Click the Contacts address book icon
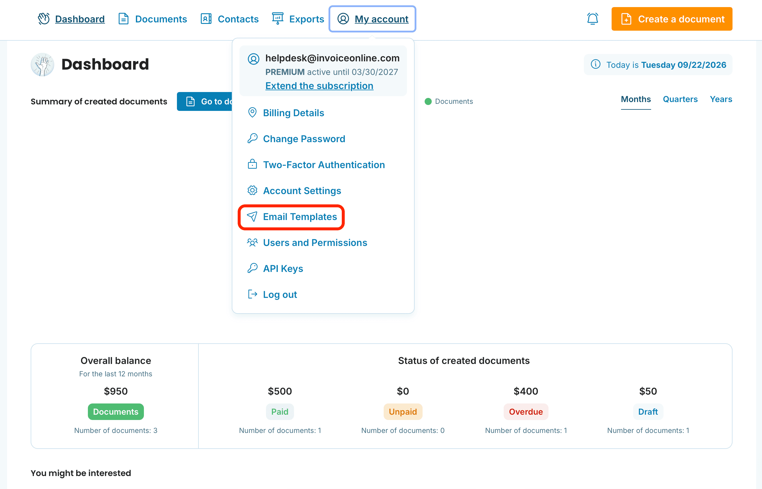762x489 pixels. coord(206,19)
